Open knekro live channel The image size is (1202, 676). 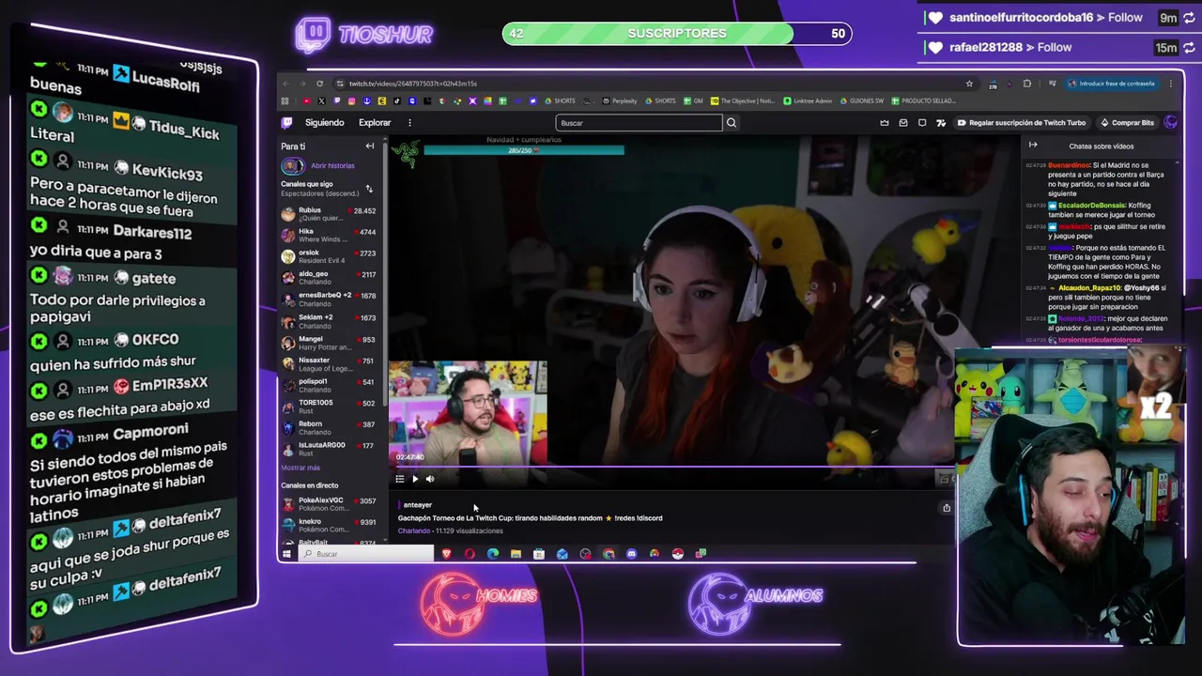click(x=329, y=525)
